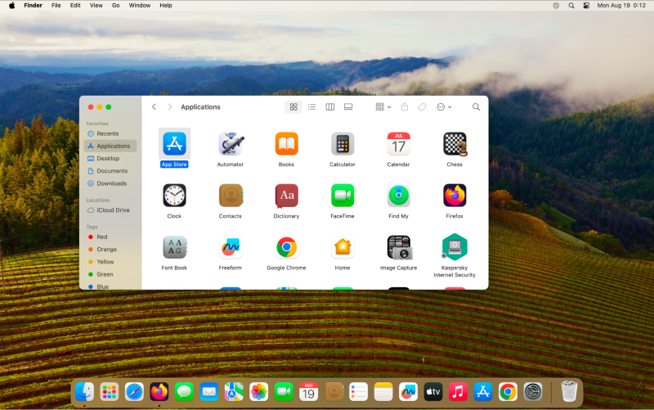
Task: Click the Kaspersky shield menu bar icon
Action: coord(556,6)
